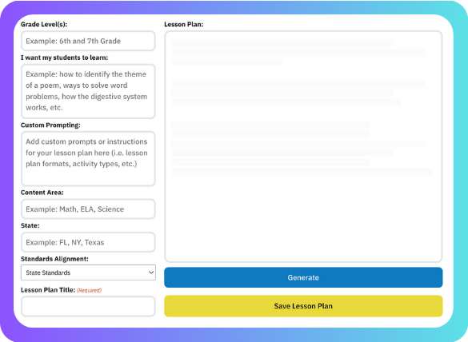The height and width of the screenshot is (342, 468).
Task: Click the 'Lesson Plan:' heading label
Action: (x=183, y=25)
